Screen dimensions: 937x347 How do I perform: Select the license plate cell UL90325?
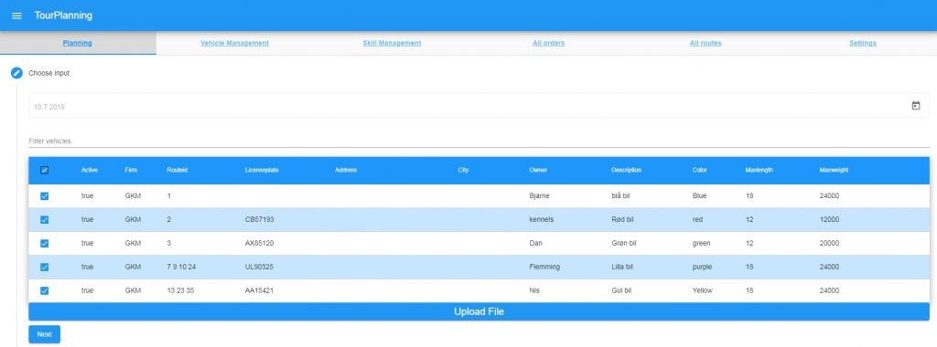259,268
